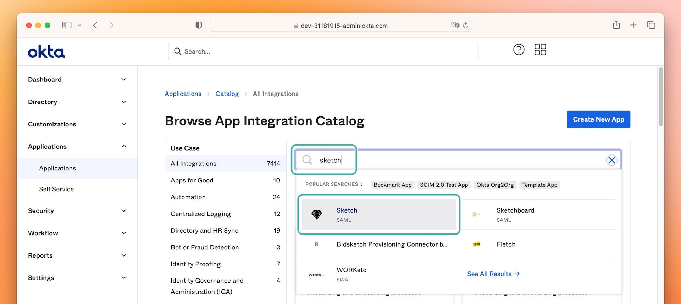Select Automation use case
681x304 pixels.
coord(225,197)
